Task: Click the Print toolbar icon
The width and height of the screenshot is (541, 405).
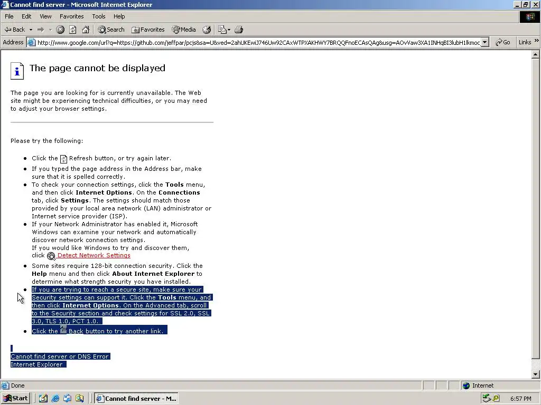Action: click(239, 30)
